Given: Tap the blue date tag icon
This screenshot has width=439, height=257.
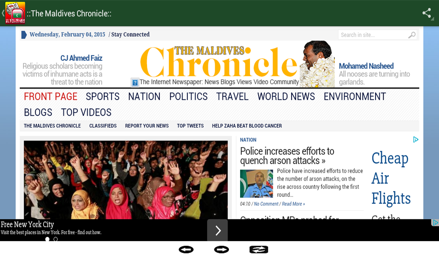Looking at the screenshot, I should [24, 35].
